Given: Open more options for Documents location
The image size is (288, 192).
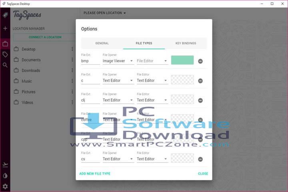Looking at the screenshot, I should [72, 60].
